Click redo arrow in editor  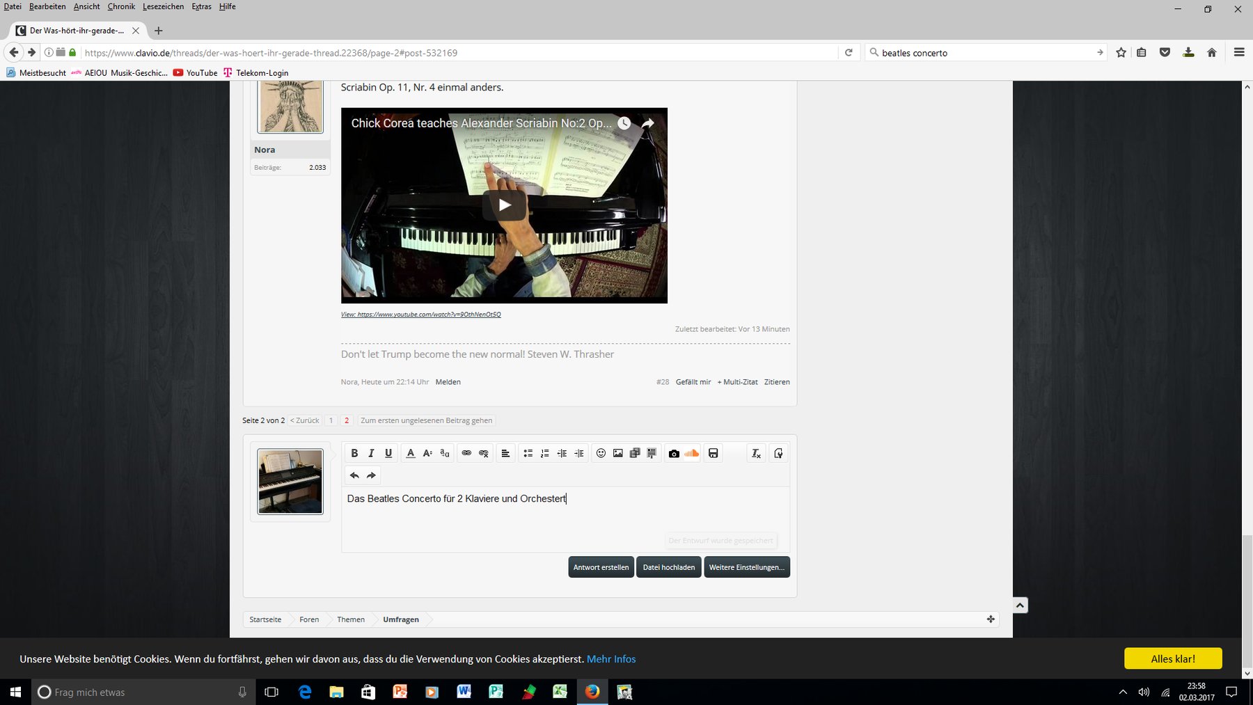click(x=371, y=475)
